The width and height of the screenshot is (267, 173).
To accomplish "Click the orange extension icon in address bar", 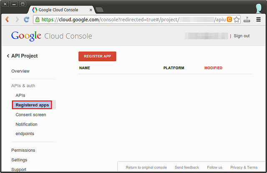I will click(229, 20).
